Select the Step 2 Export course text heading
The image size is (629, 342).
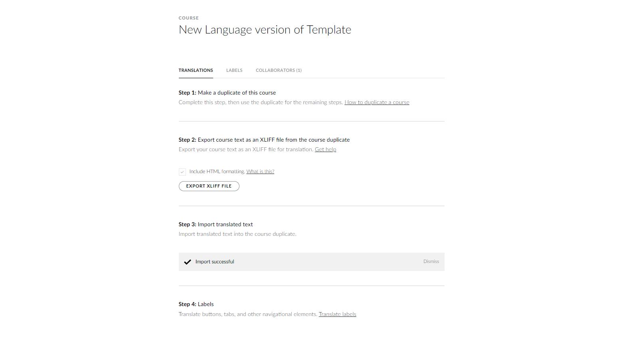coord(264,140)
